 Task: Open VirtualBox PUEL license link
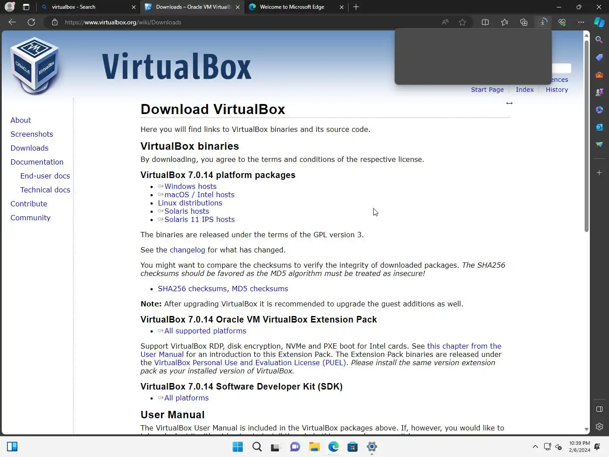point(250,363)
